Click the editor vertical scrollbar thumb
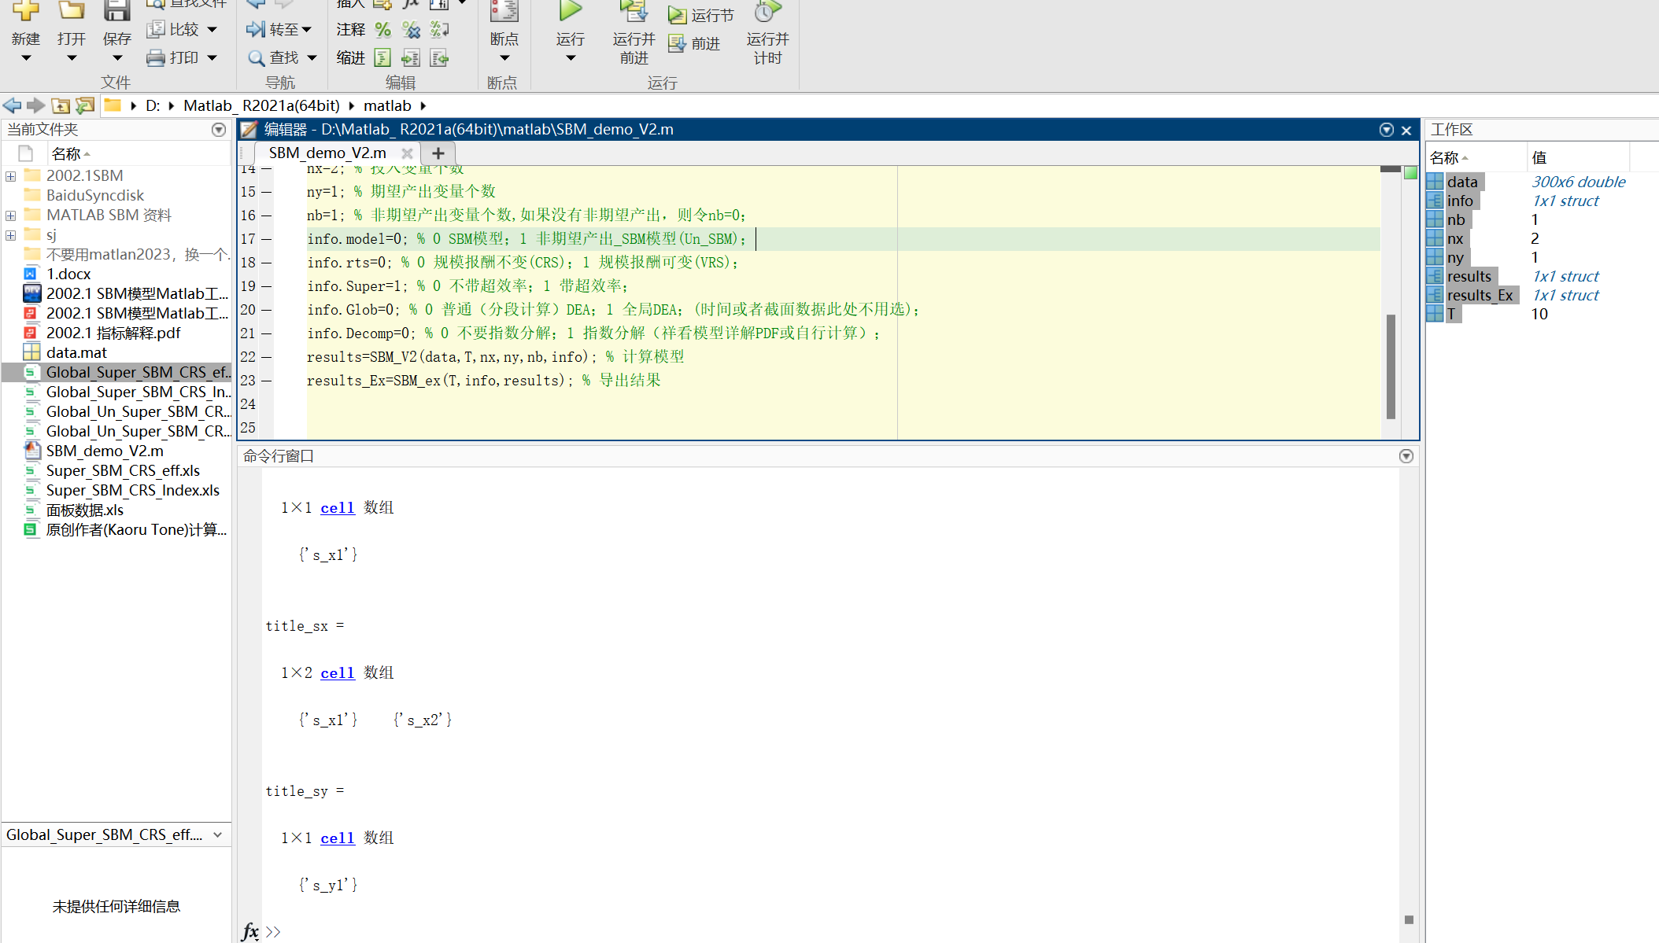 click(x=1391, y=366)
